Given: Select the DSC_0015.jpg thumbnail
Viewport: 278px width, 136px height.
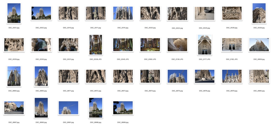Looking at the screenshot, I should (x=123, y=13).
